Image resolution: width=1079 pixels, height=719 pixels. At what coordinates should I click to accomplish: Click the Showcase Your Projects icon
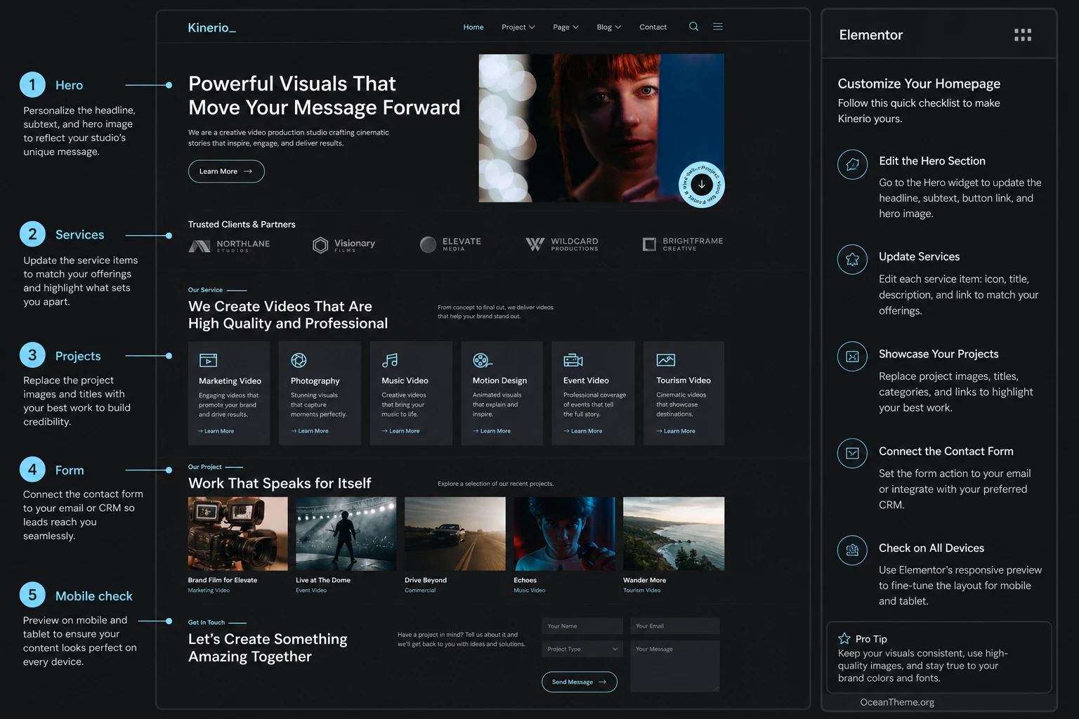click(x=852, y=357)
